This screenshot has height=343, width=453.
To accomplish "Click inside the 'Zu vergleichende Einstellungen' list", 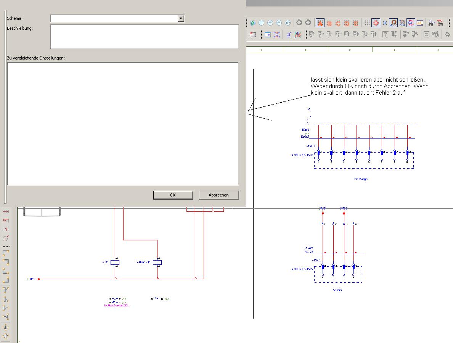I will [x=123, y=124].
